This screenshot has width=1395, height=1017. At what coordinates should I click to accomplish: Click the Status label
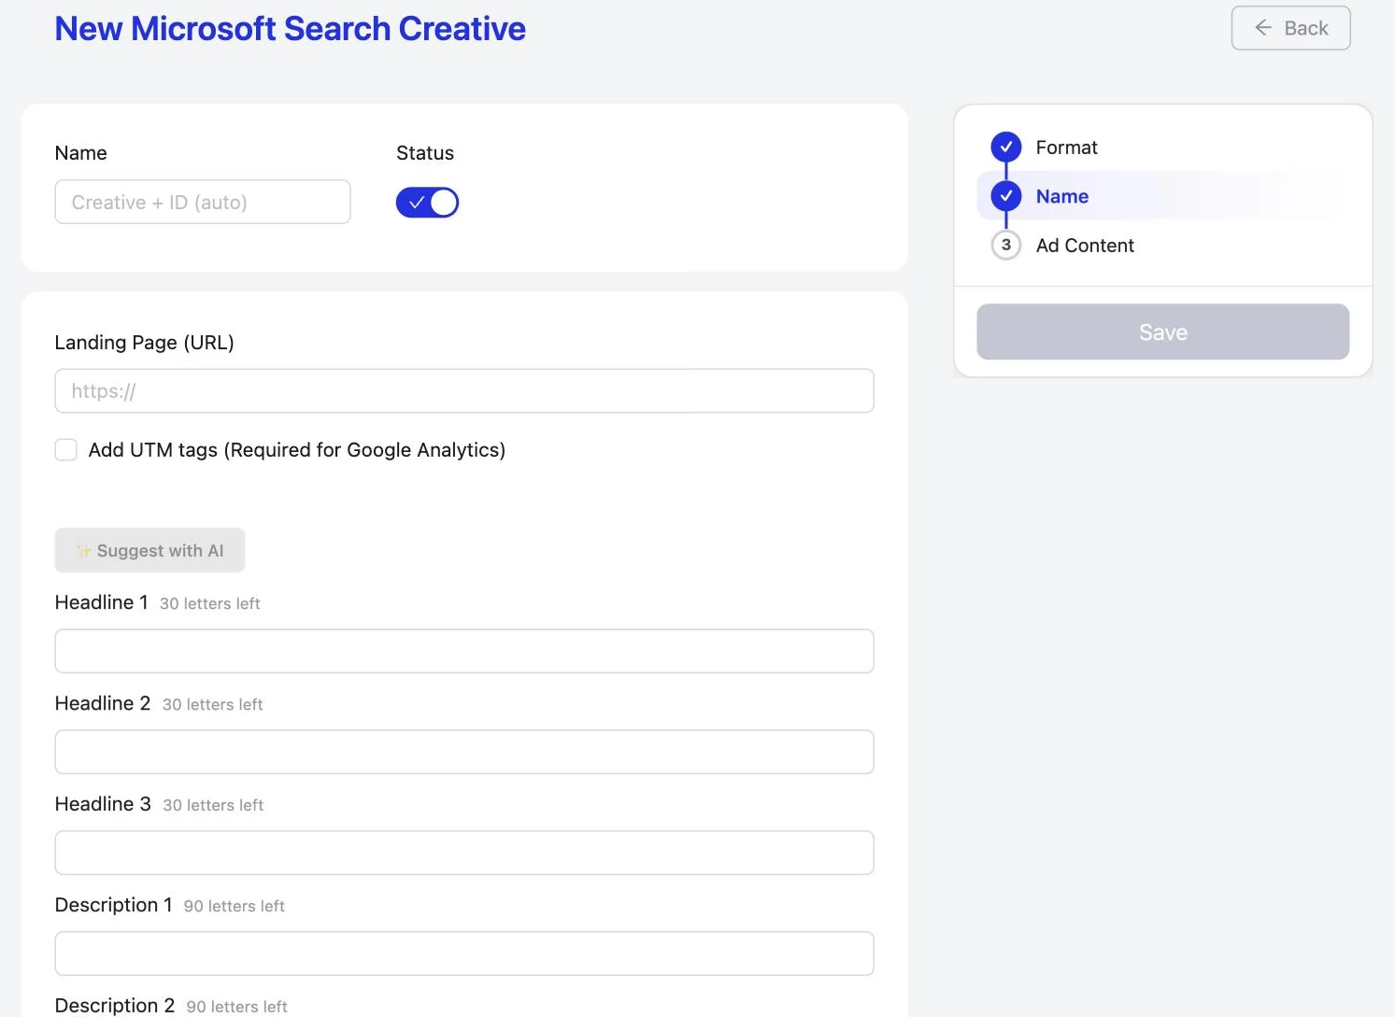coord(425,153)
